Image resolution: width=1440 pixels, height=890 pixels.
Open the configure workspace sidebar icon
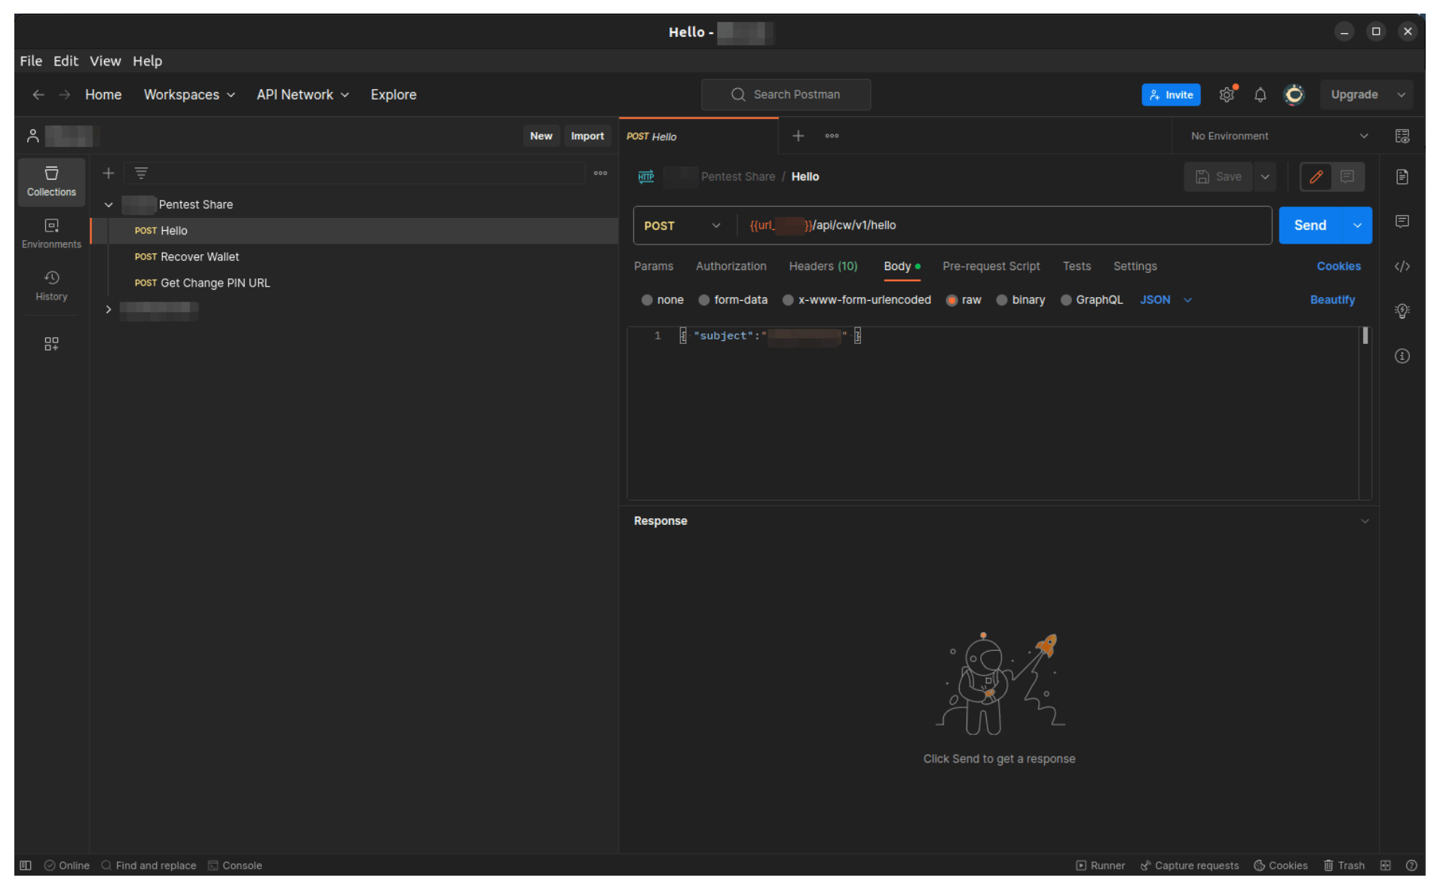51,344
